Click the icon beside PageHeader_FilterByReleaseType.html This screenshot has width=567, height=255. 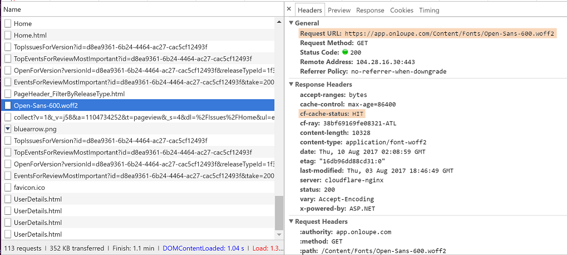(8, 94)
